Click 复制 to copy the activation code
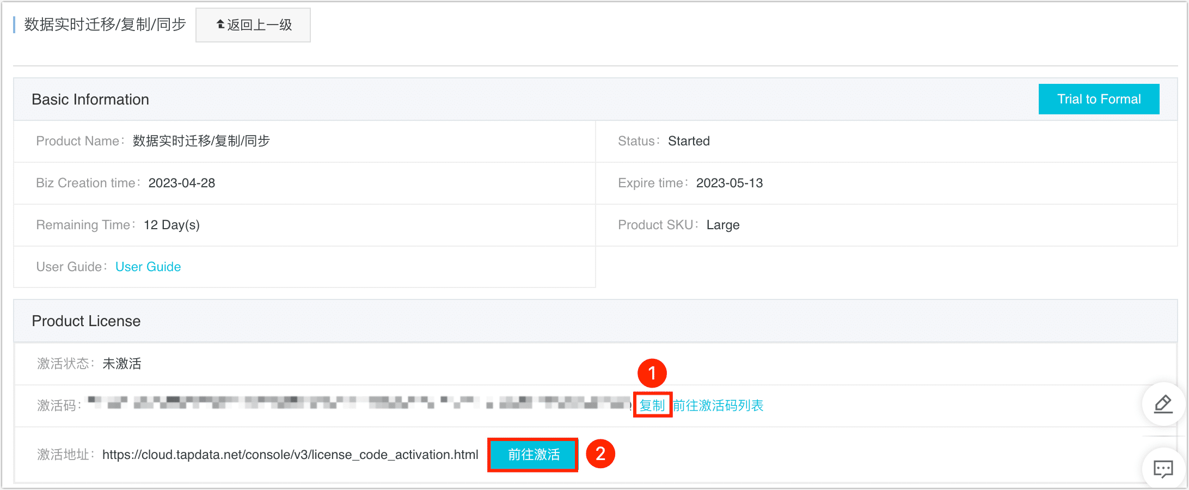 [x=652, y=406]
